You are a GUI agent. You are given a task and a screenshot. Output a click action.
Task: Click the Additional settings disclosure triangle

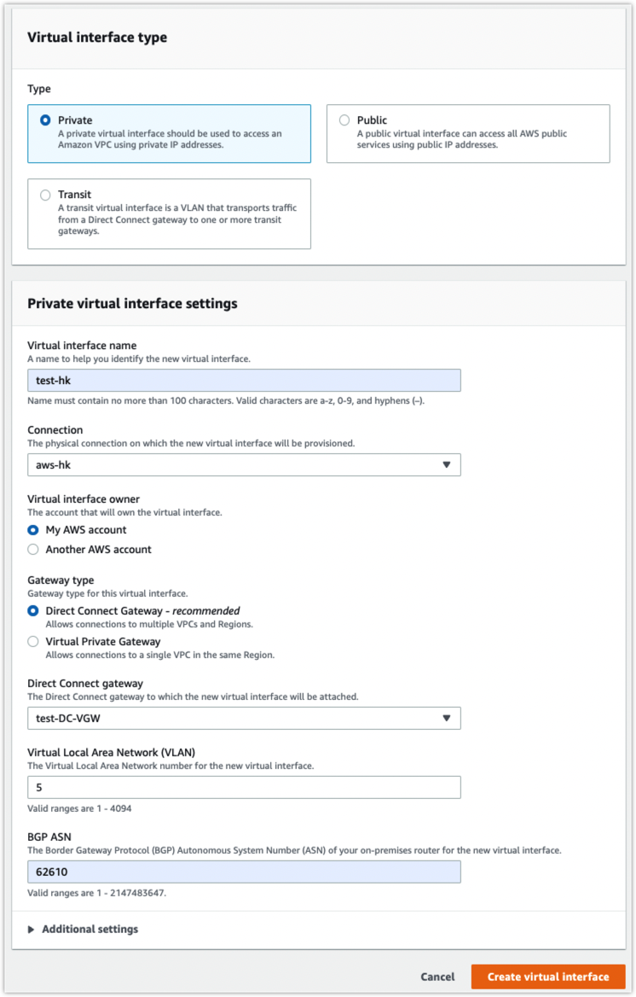tap(32, 930)
